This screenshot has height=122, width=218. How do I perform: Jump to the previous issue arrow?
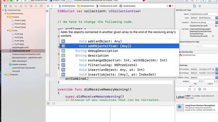167,6
